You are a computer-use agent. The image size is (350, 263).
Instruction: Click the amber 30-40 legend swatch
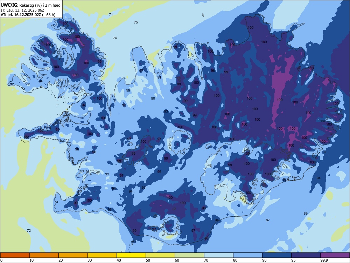(x=102, y=255)
